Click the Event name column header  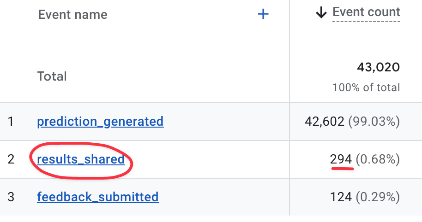pos(72,15)
